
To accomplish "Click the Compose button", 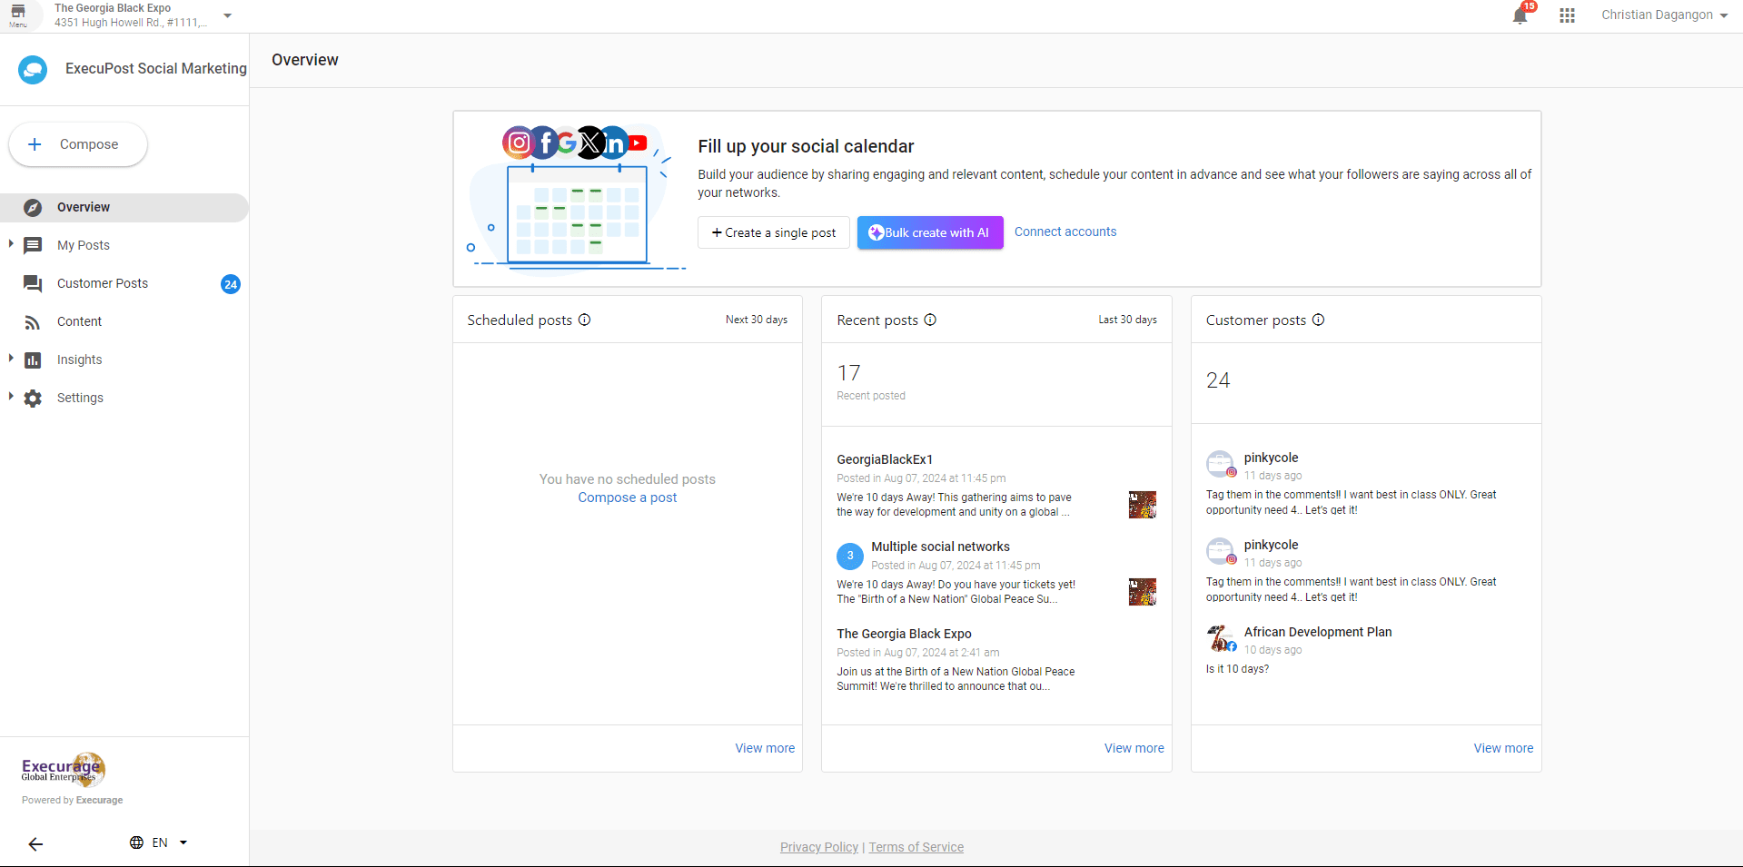I will [78, 144].
